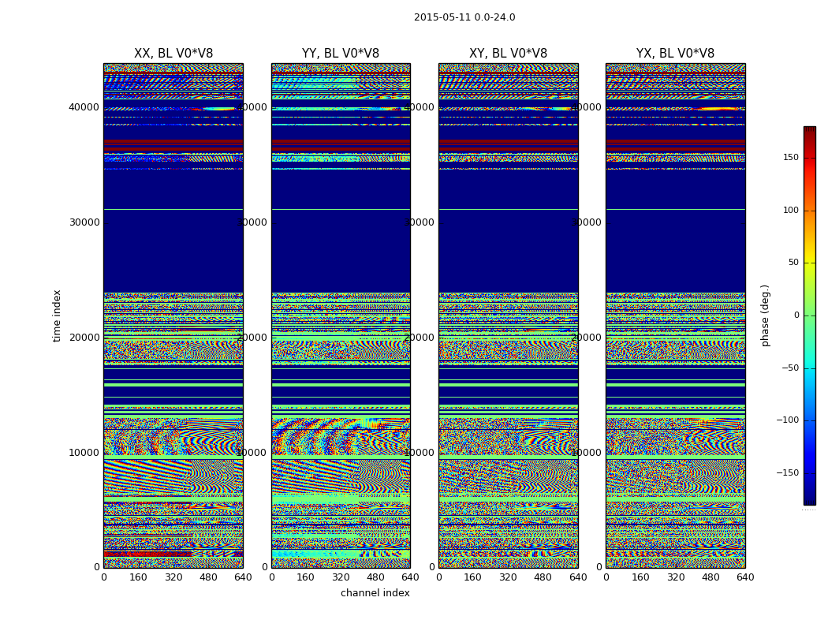Viewport: 828px width, 631px height.
Task: Click the 'channel index' x-axis label
Action: pyautogui.click(x=375, y=593)
